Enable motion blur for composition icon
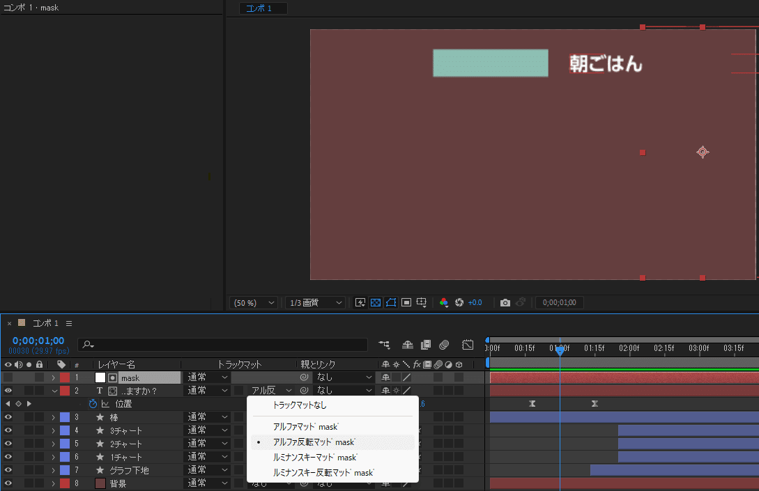Image resolution: width=759 pixels, height=491 pixels. (x=444, y=345)
